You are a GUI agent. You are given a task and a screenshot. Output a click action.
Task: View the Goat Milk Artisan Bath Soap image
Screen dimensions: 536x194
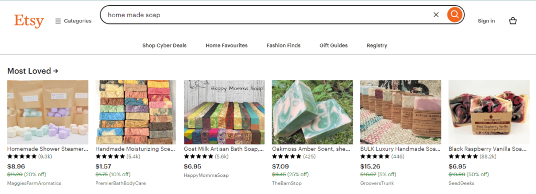224,112
